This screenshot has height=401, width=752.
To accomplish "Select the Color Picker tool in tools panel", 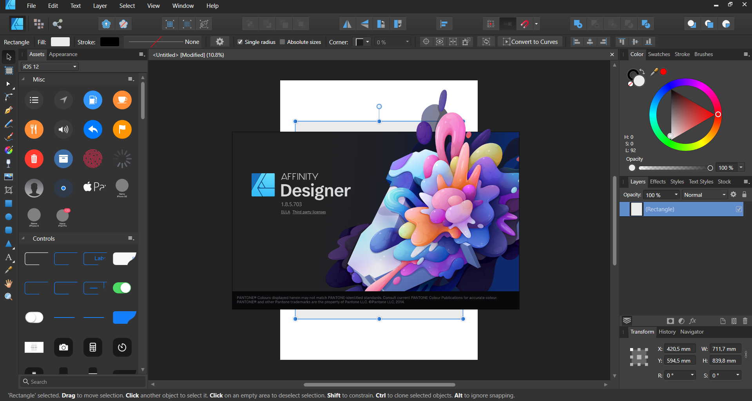I will (9, 270).
